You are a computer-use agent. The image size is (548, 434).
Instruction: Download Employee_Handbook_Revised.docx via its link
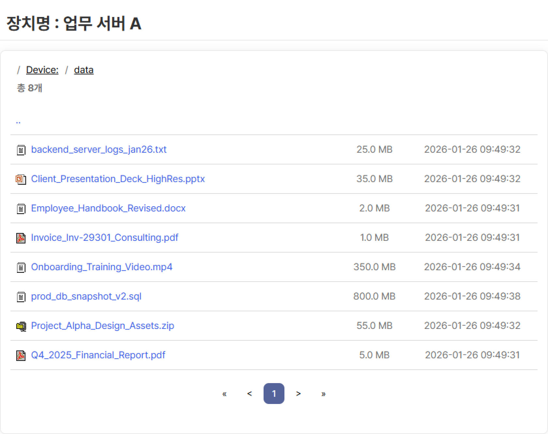108,208
